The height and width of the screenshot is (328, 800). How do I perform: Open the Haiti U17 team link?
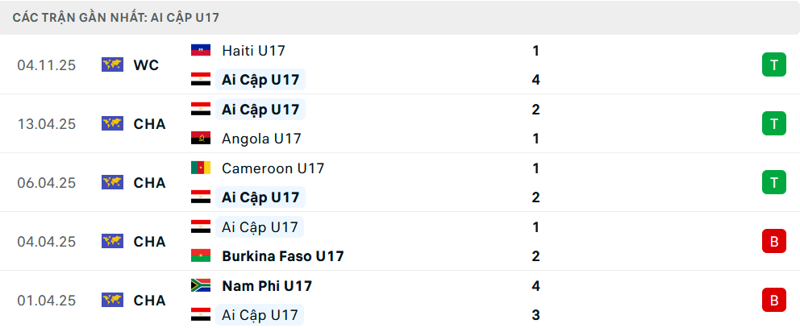[253, 51]
